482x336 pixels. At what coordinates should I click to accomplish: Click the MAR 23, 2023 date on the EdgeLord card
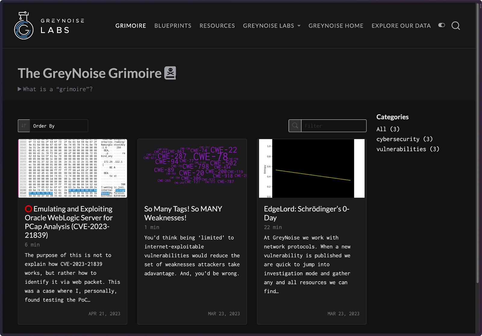pyautogui.click(x=343, y=314)
